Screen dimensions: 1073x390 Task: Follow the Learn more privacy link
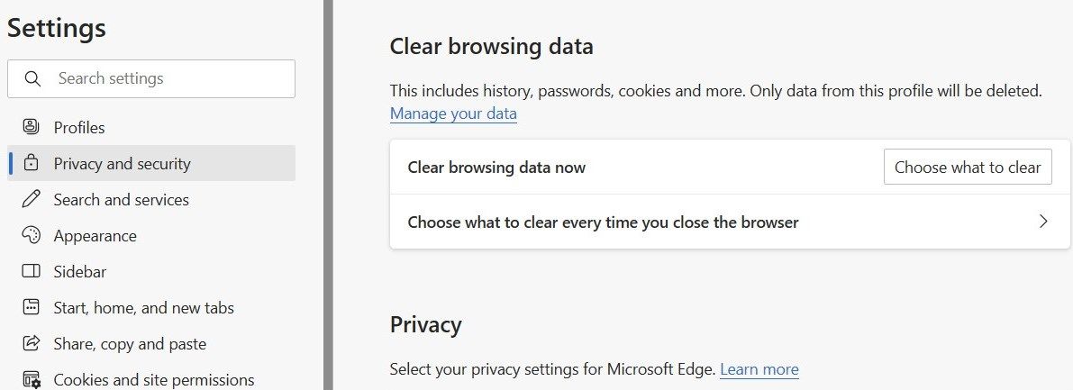coord(759,368)
